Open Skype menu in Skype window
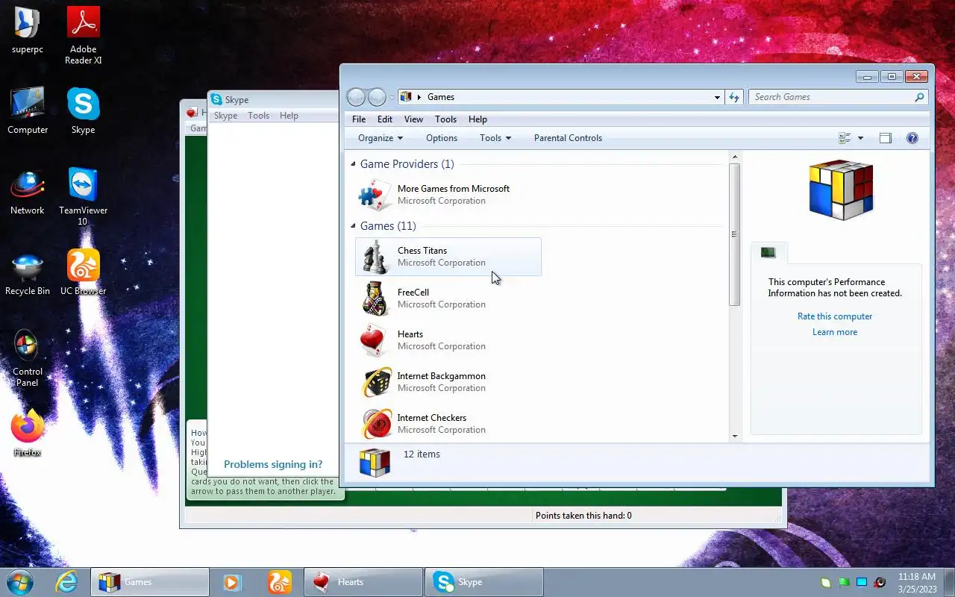Viewport: 955px width, 597px height. coord(225,116)
